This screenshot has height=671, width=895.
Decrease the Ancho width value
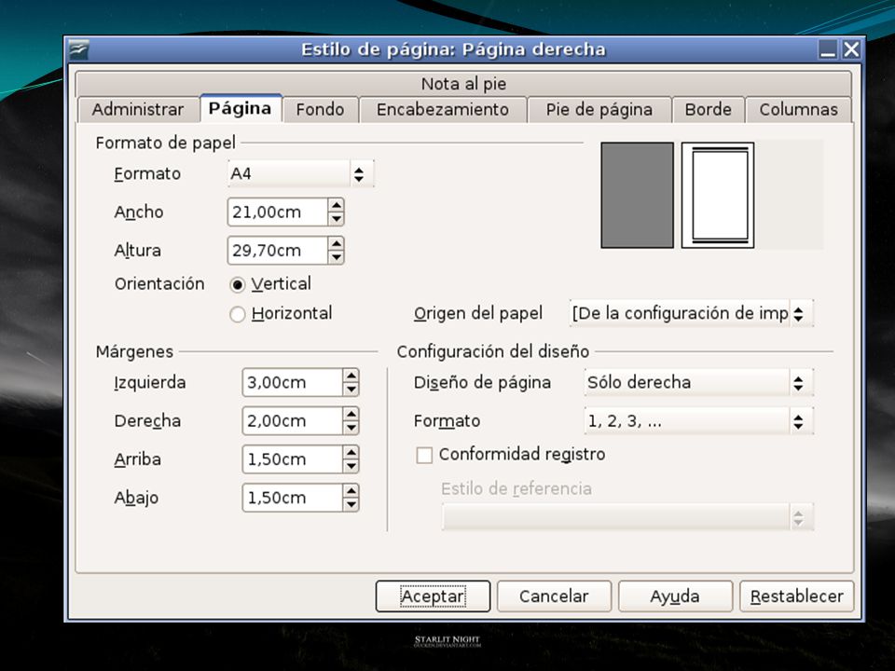[337, 218]
